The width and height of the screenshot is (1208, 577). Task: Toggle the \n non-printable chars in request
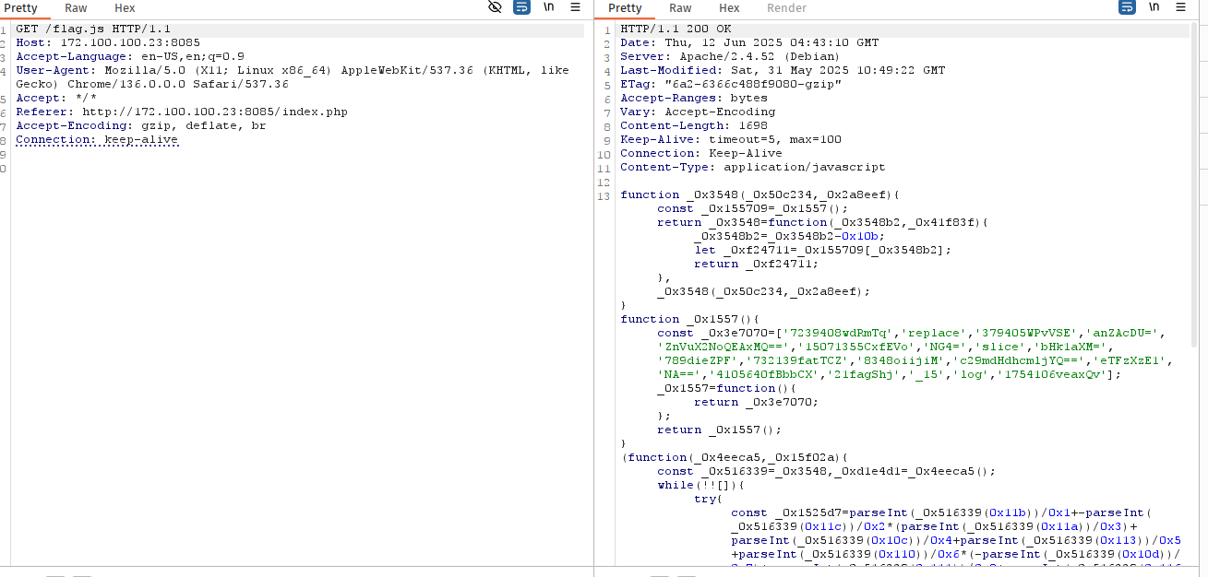(549, 7)
